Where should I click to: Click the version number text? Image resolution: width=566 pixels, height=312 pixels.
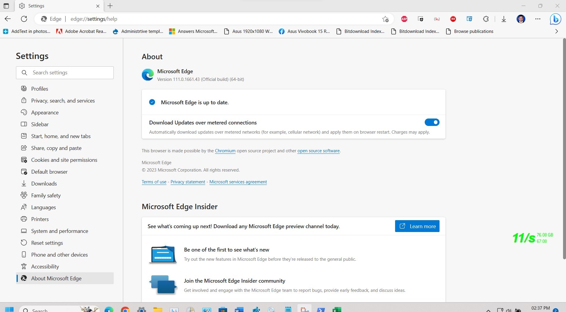click(201, 79)
